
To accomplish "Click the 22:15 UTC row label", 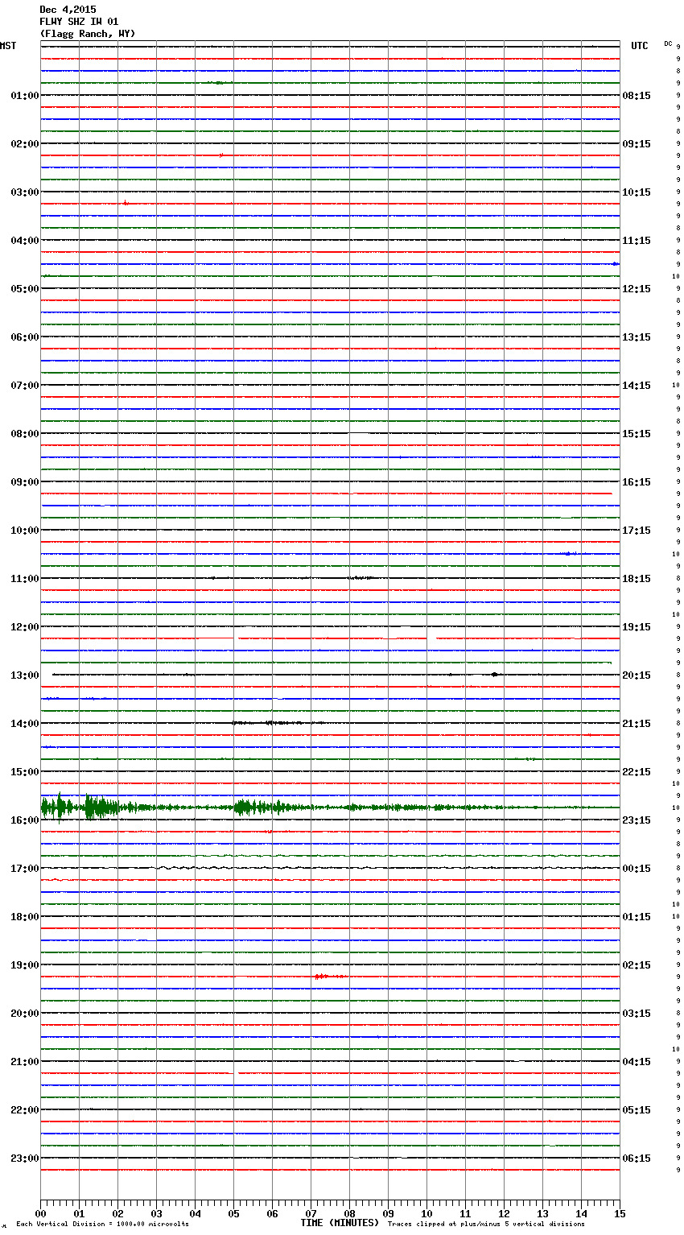I will [637, 772].
